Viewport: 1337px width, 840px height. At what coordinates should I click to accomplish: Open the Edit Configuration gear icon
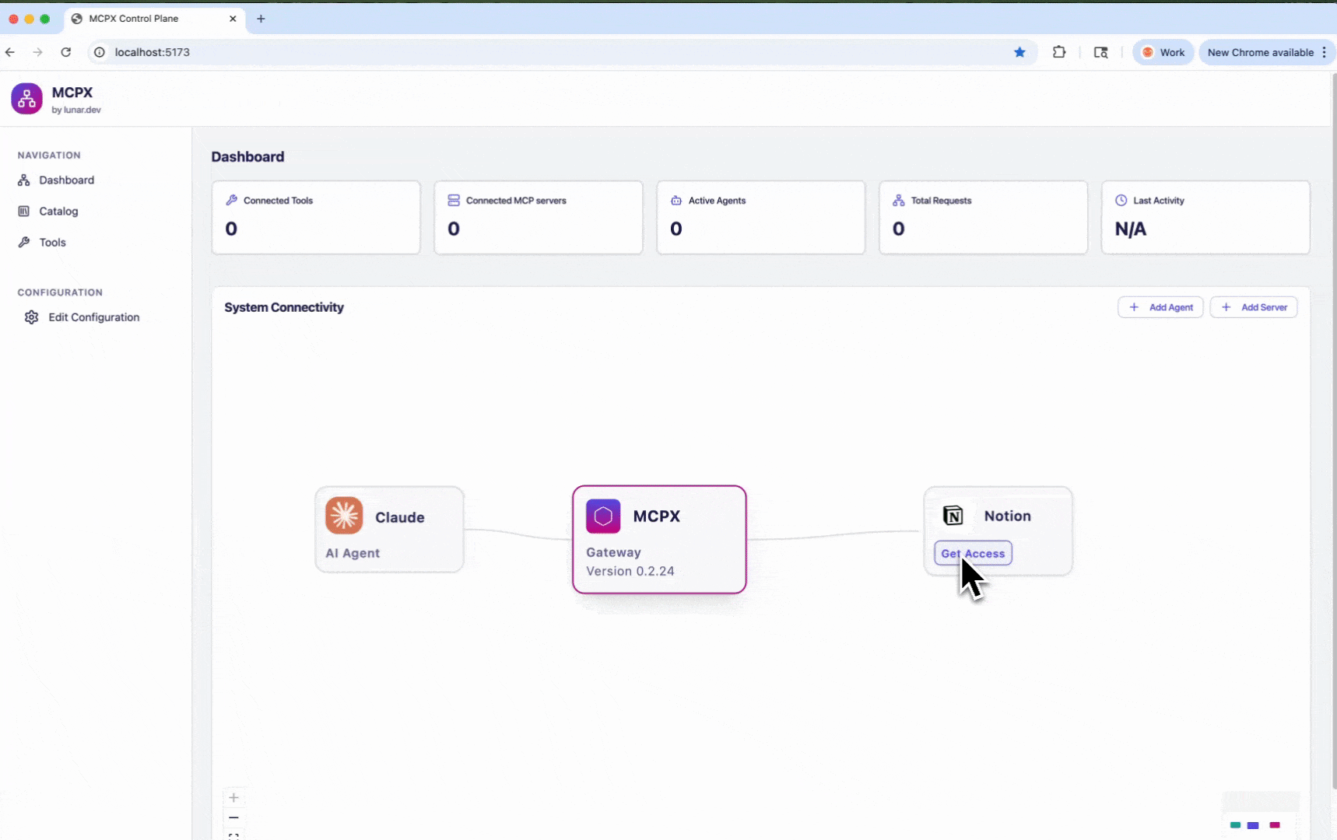pos(31,317)
